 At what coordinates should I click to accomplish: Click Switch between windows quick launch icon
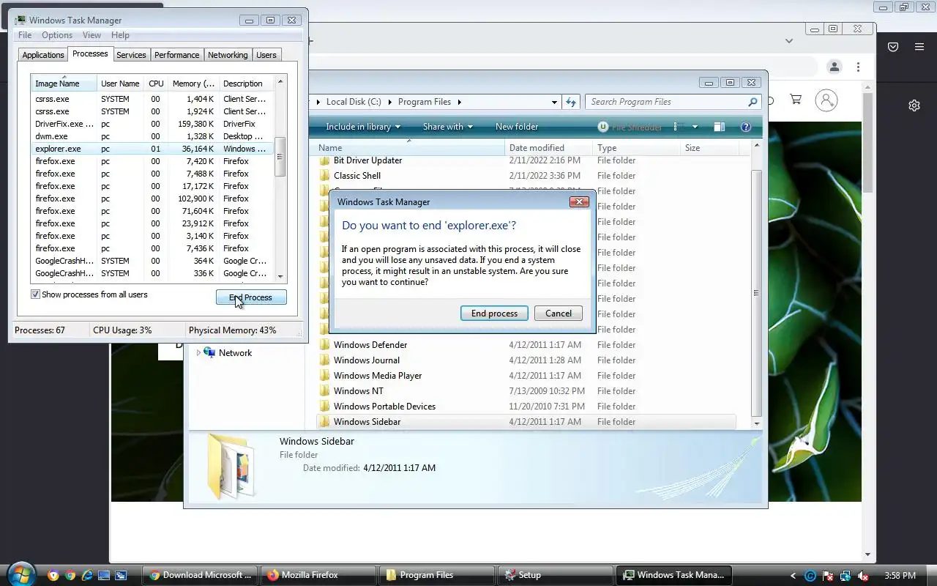(x=121, y=576)
